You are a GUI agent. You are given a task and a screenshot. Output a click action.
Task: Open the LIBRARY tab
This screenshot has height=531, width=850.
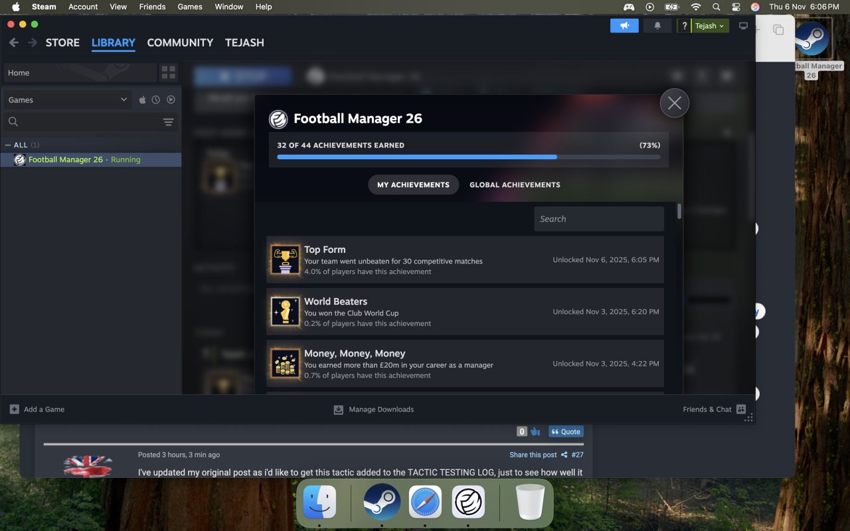pos(114,42)
